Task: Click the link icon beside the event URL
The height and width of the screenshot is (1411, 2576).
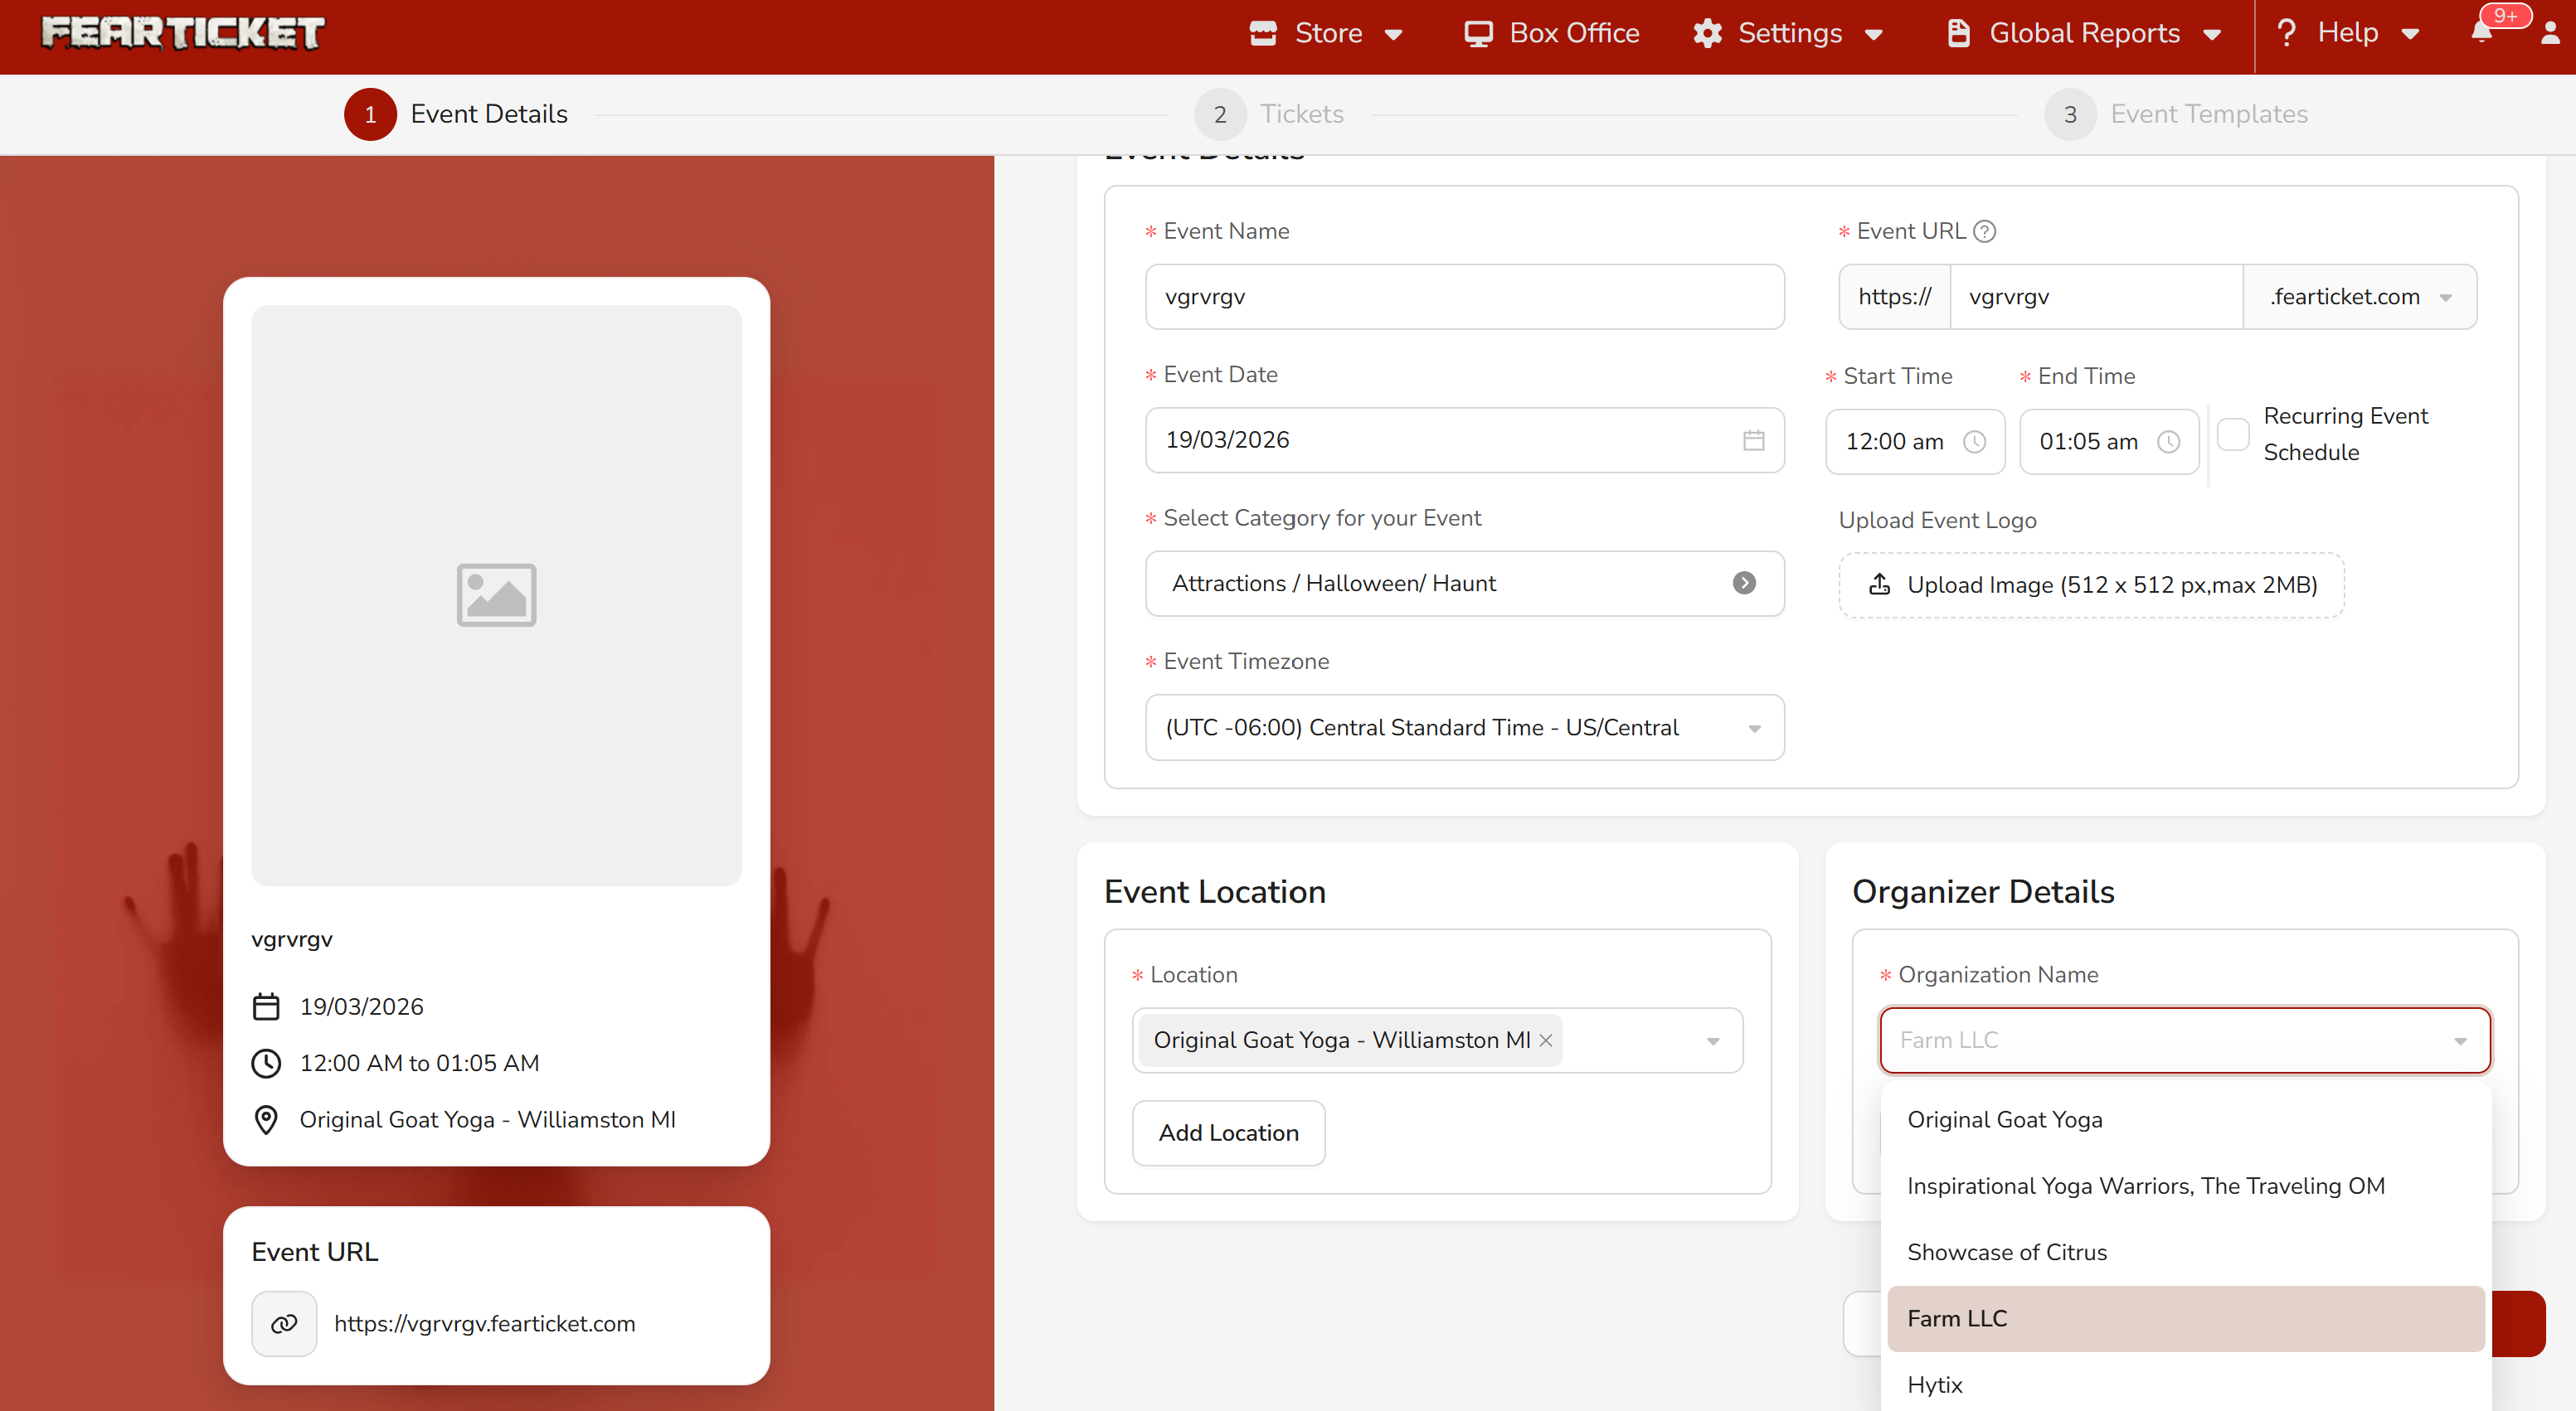Action: (x=284, y=1323)
